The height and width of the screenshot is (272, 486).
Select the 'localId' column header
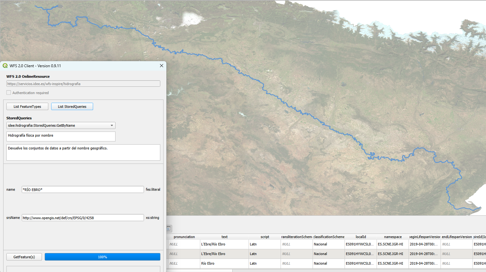pos(361,237)
